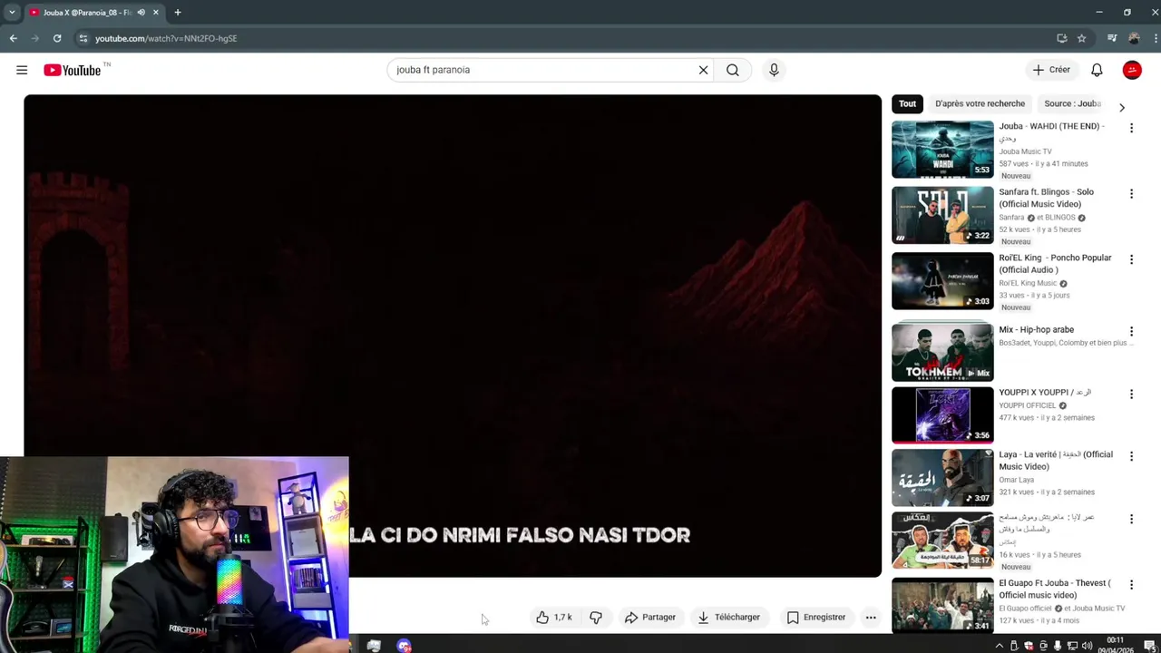
Task: Like the video with thumbs up
Action: pos(554,618)
